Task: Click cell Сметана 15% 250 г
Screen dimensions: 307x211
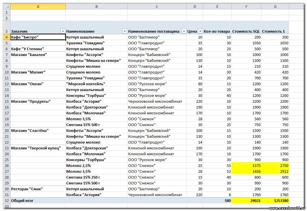Action: point(96,177)
